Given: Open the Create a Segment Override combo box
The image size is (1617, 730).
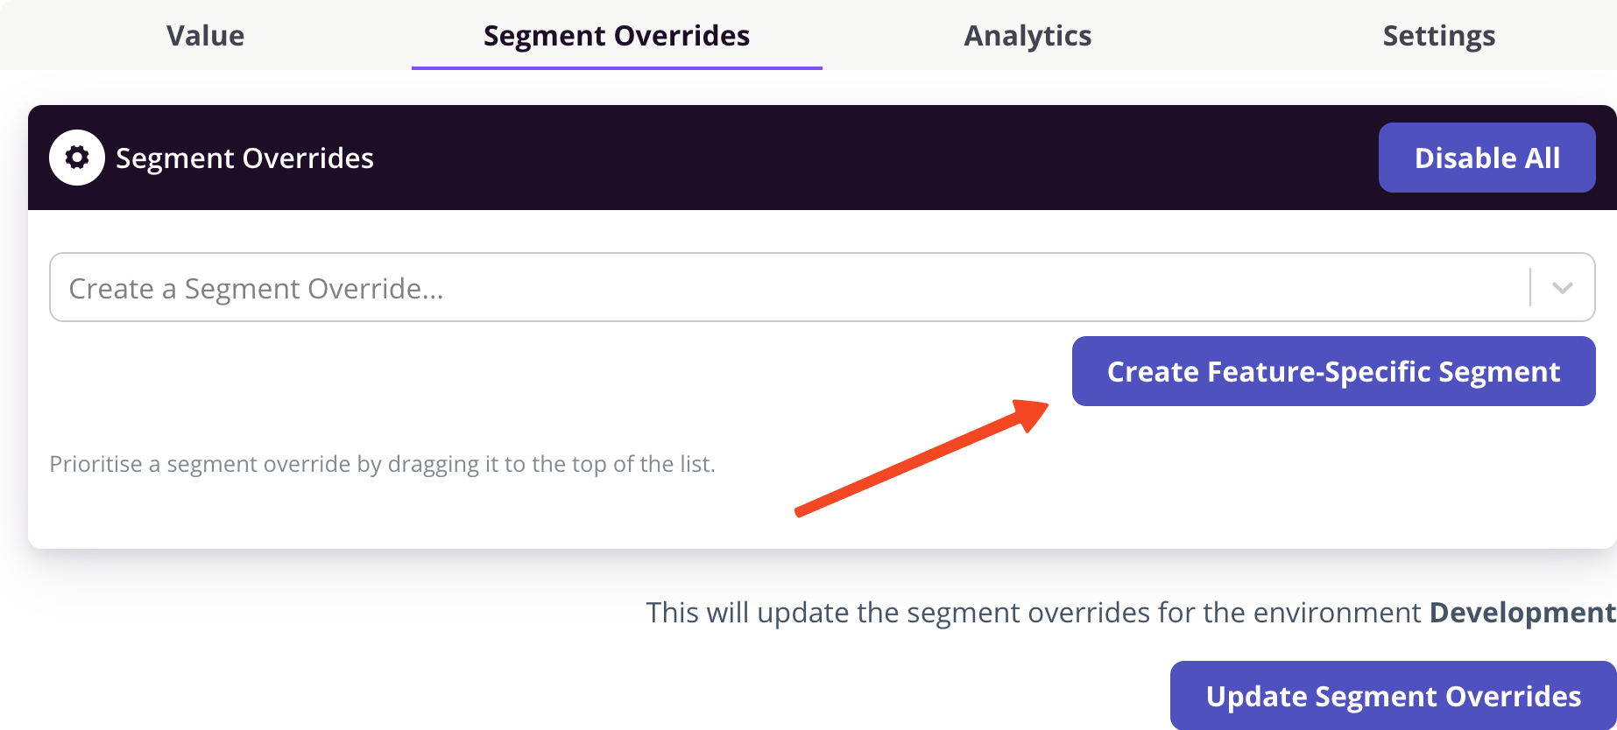Looking at the screenshot, I should pos(788,288).
